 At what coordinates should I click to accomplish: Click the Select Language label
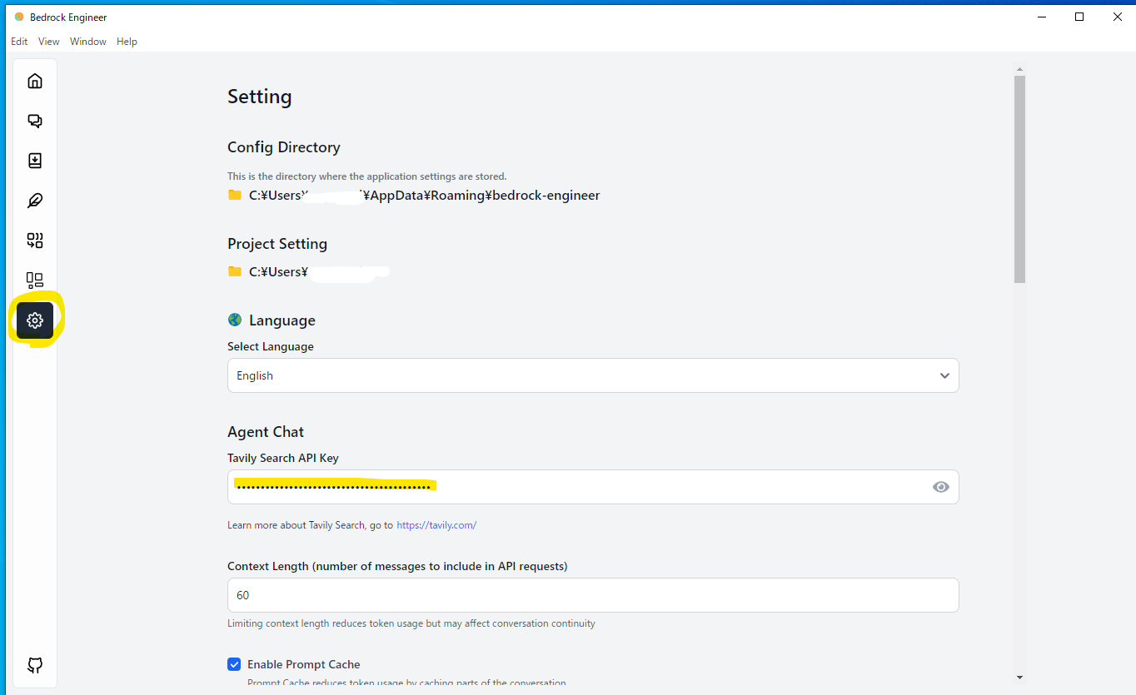click(x=271, y=346)
